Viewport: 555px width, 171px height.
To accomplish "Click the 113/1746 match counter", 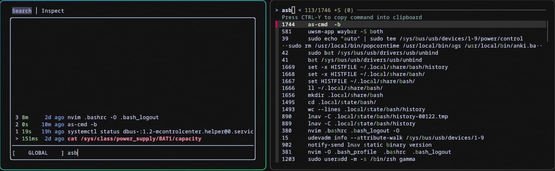I will click(x=318, y=10).
